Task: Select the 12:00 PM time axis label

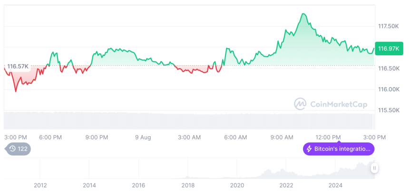Action: (x=329, y=137)
